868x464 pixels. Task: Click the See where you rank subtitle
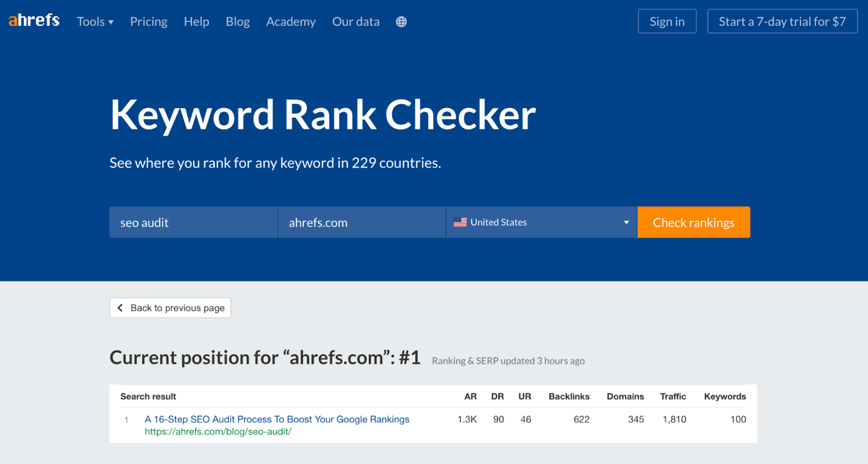click(275, 163)
